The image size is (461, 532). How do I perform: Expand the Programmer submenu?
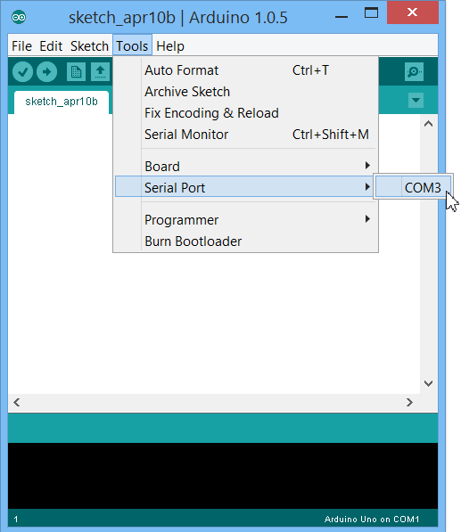246,220
